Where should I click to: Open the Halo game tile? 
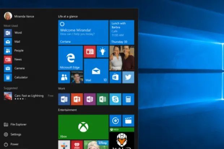[x=122, y=138]
